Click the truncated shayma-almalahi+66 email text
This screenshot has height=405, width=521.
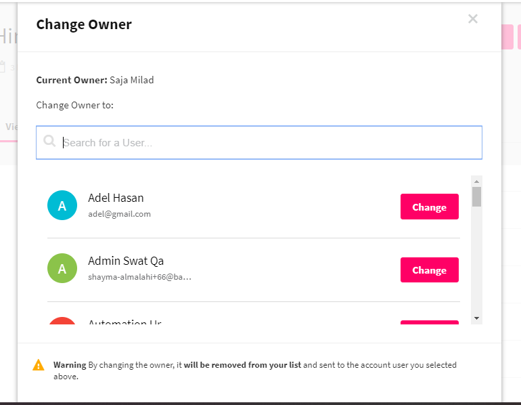[x=139, y=277]
